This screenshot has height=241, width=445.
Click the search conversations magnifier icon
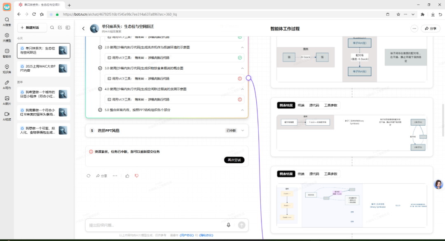pyautogui.click(x=52, y=28)
